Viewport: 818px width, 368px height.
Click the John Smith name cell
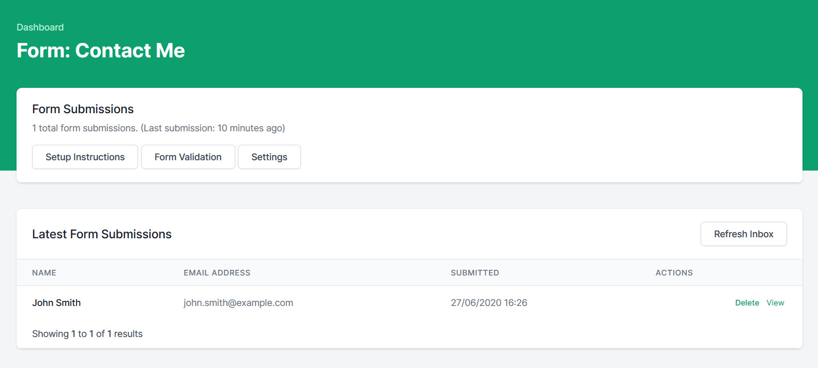click(x=56, y=303)
